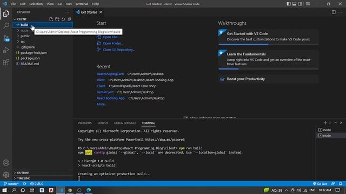The height and width of the screenshot is (194, 346).
Task: Open the Explorer view in activity bar
Action: (x=6, y=13)
